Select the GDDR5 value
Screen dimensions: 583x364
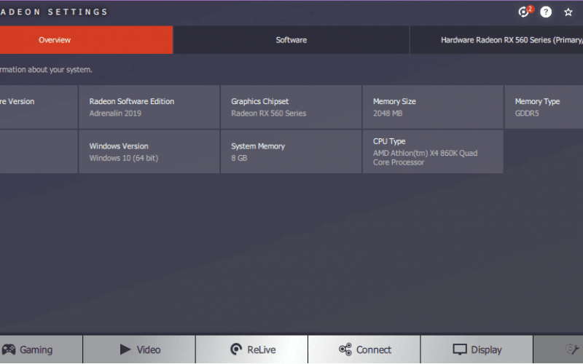pyautogui.click(x=526, y=114)
